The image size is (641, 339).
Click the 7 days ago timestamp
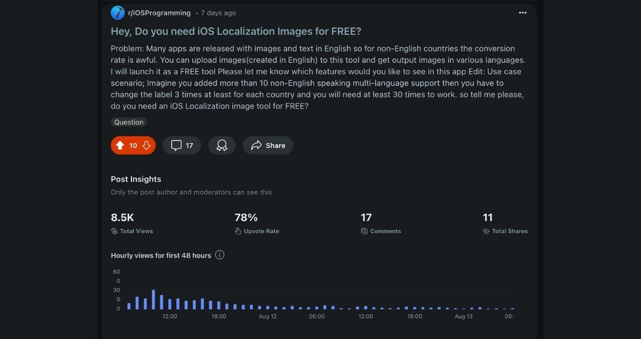[x=218, y=12]
